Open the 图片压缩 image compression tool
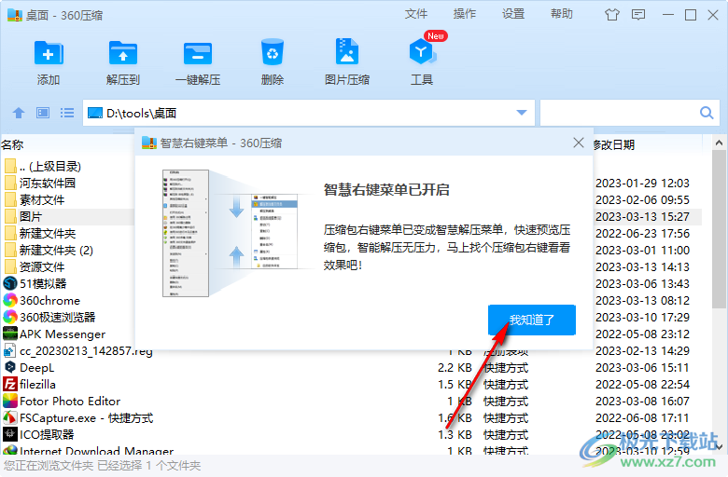 pyautogui.click(x=347, y=51)
